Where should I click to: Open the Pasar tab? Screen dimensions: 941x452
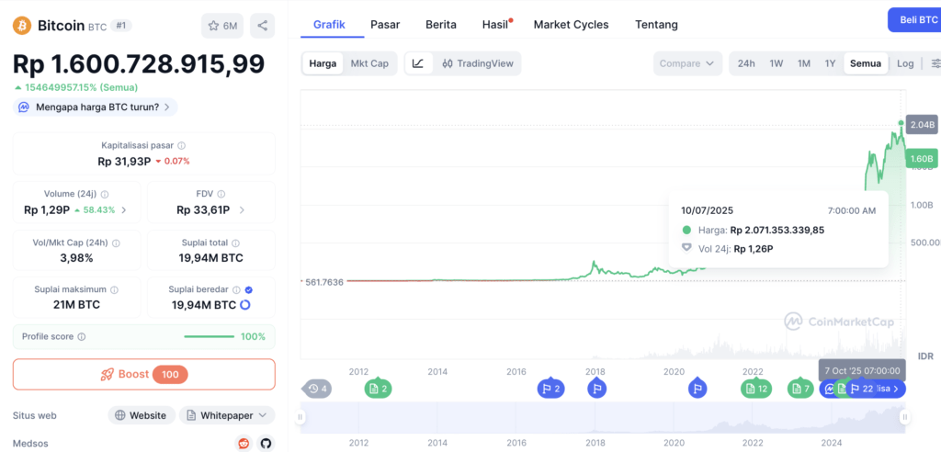click(385, 25)
